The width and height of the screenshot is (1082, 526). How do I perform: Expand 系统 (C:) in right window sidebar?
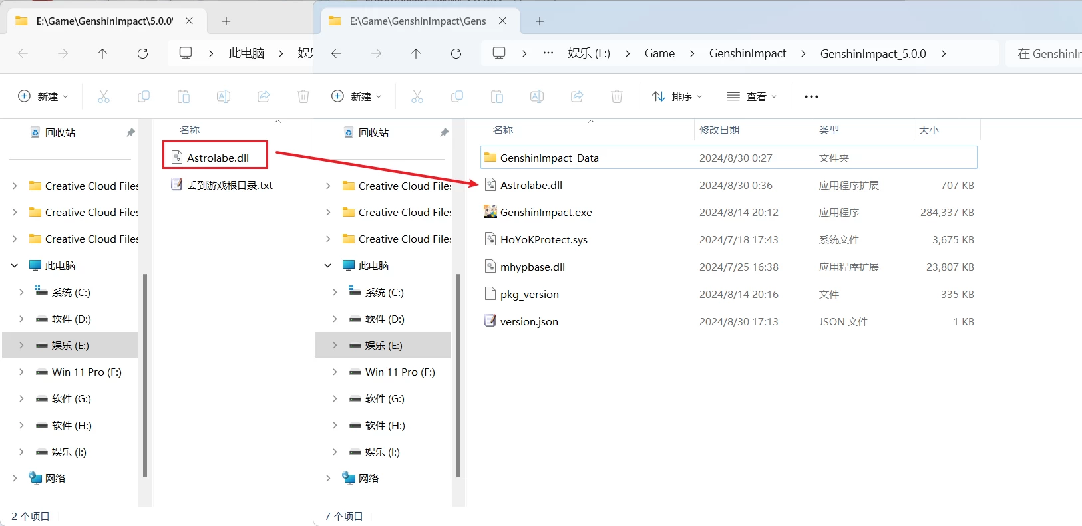(335, 292)
